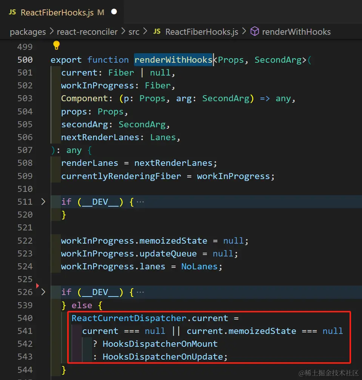The height and width of the screenshot is (380, 362).
Task: Expand folded block at line 526
Action: click(x=43, y=292)
